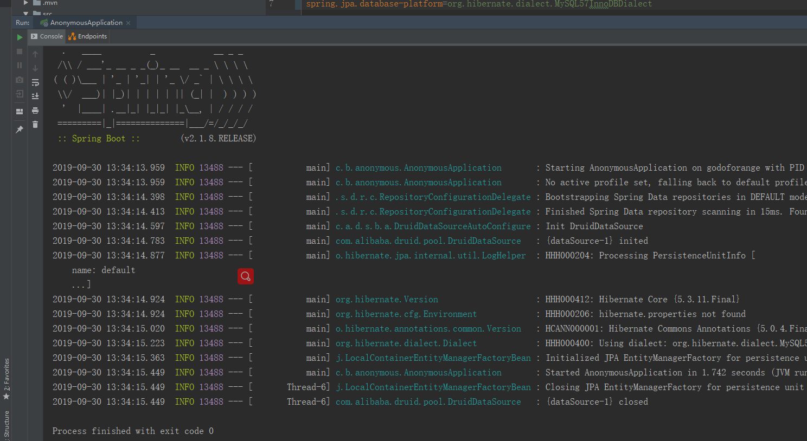
Task: Click the Console tab's terminal icon
Action: coord(34,36)
